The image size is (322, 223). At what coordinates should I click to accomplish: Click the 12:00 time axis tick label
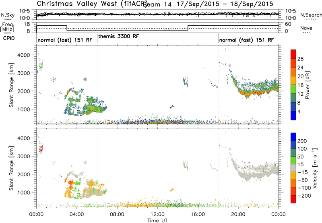pos(157,215)
